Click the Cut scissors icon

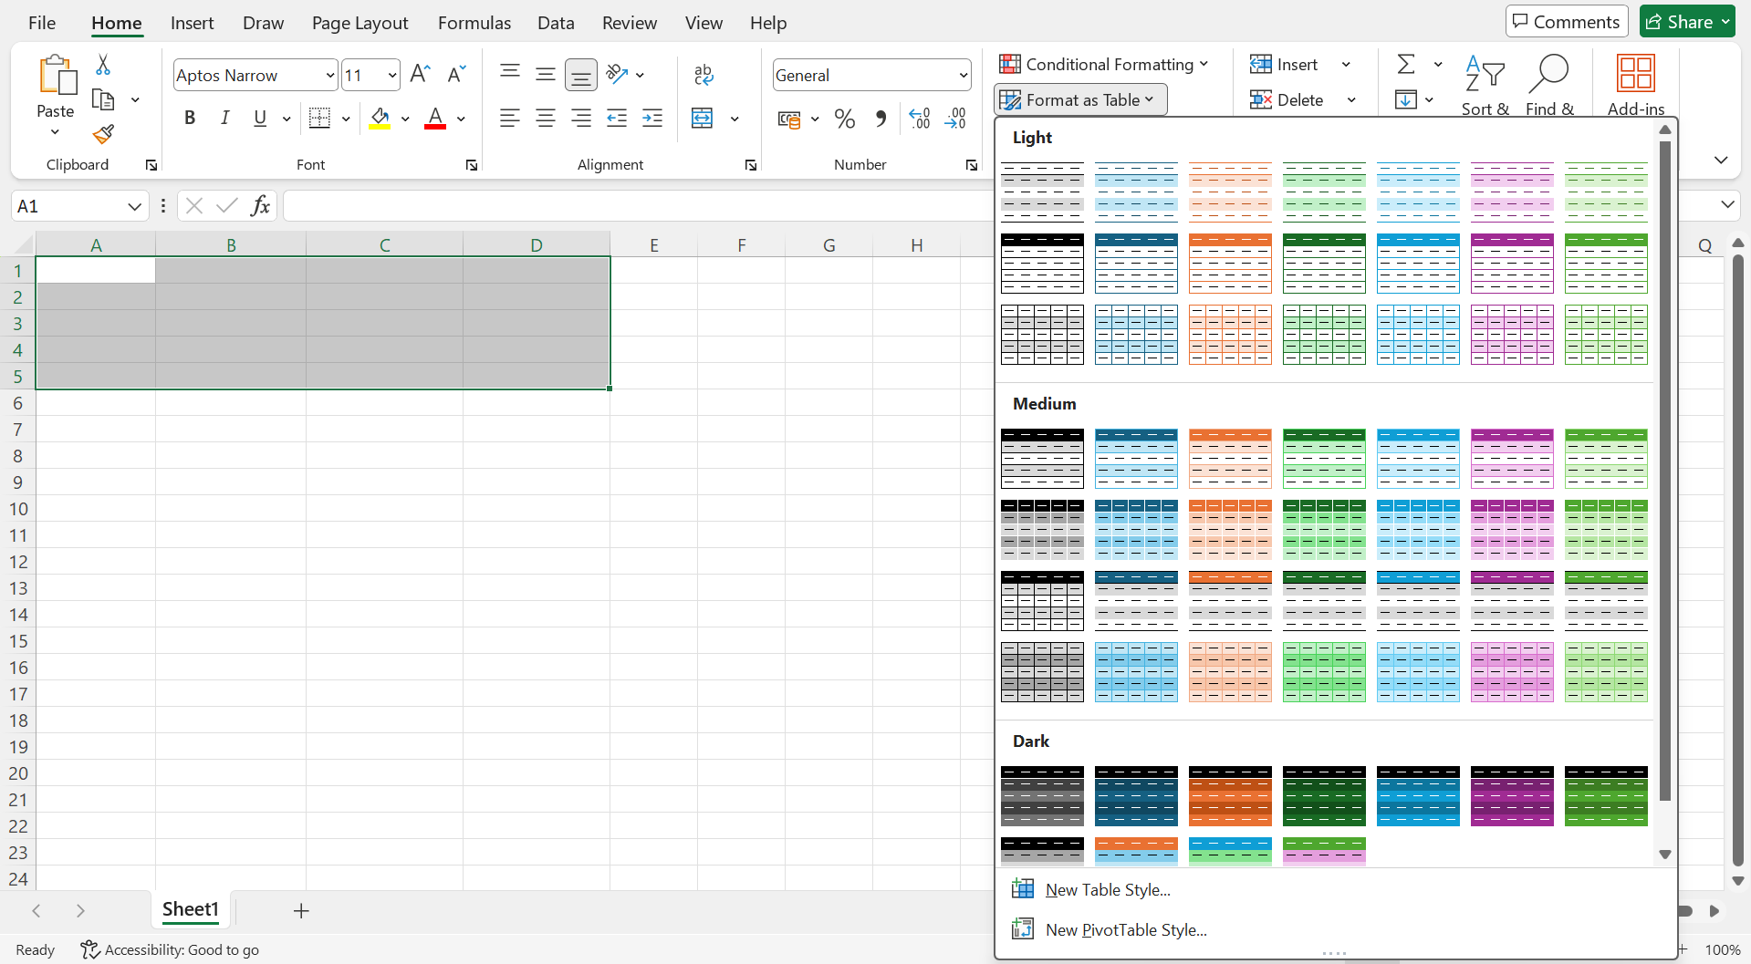click(103, 65)
